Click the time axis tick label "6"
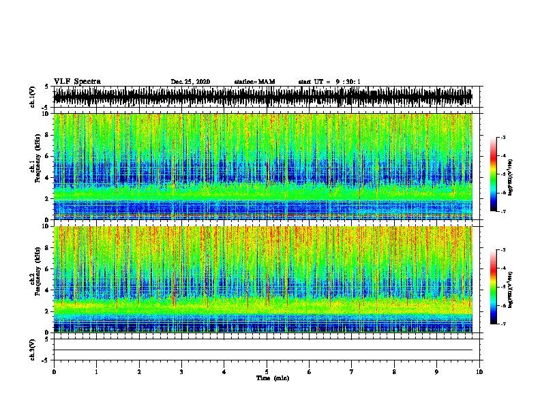 pos(310,372)
